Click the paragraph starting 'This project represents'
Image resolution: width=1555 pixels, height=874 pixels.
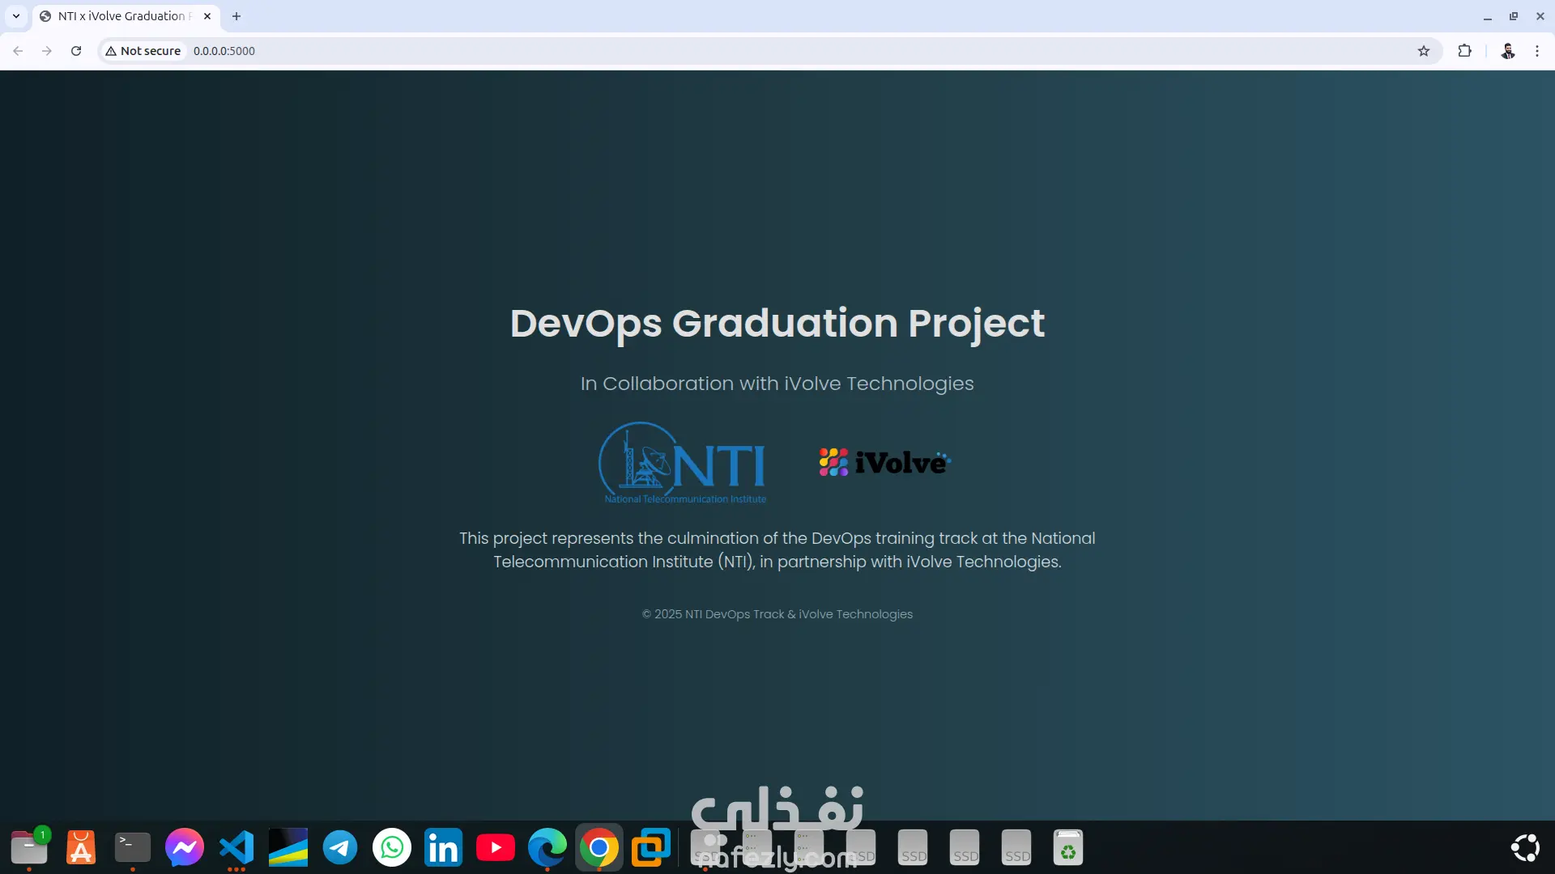pos(777,550)
